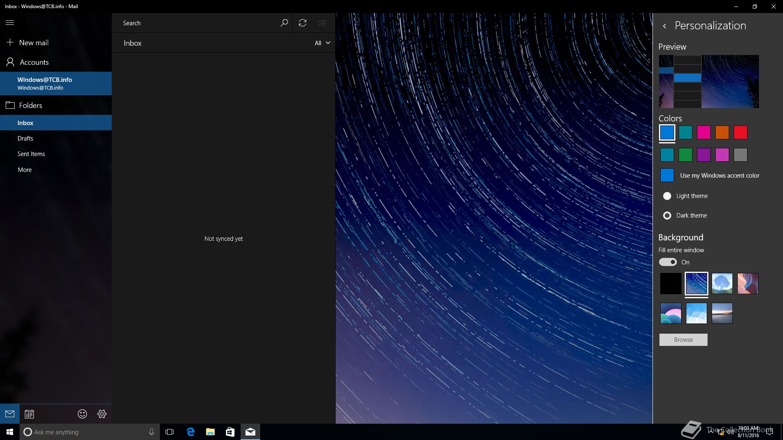Enter selection mode checklist icon

tap(322, 23)
